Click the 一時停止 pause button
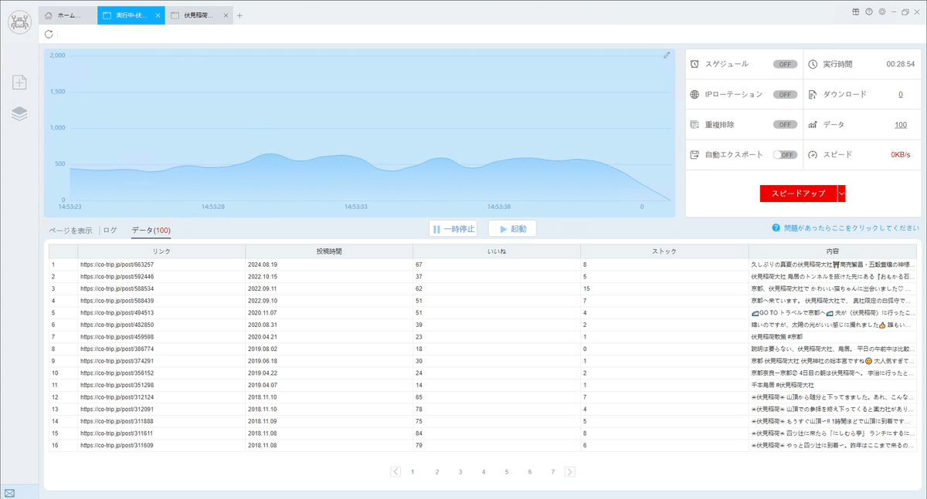927x499 pixels. click(x=453, y=229)
